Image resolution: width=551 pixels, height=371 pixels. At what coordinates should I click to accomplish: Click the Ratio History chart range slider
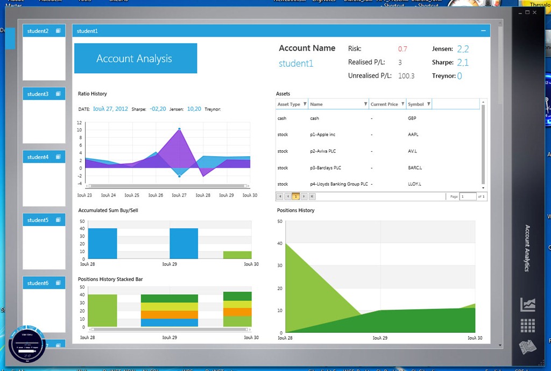tap(168, 186)
